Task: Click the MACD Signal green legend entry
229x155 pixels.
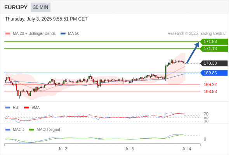Action: [x=45, y=129]
